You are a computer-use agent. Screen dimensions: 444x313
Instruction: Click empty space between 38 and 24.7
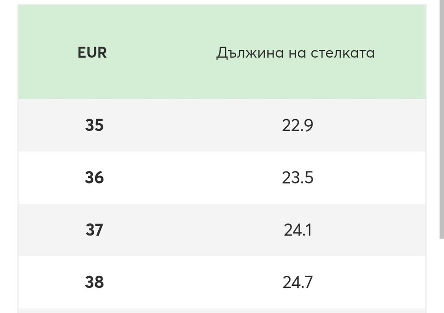(193, 283)
